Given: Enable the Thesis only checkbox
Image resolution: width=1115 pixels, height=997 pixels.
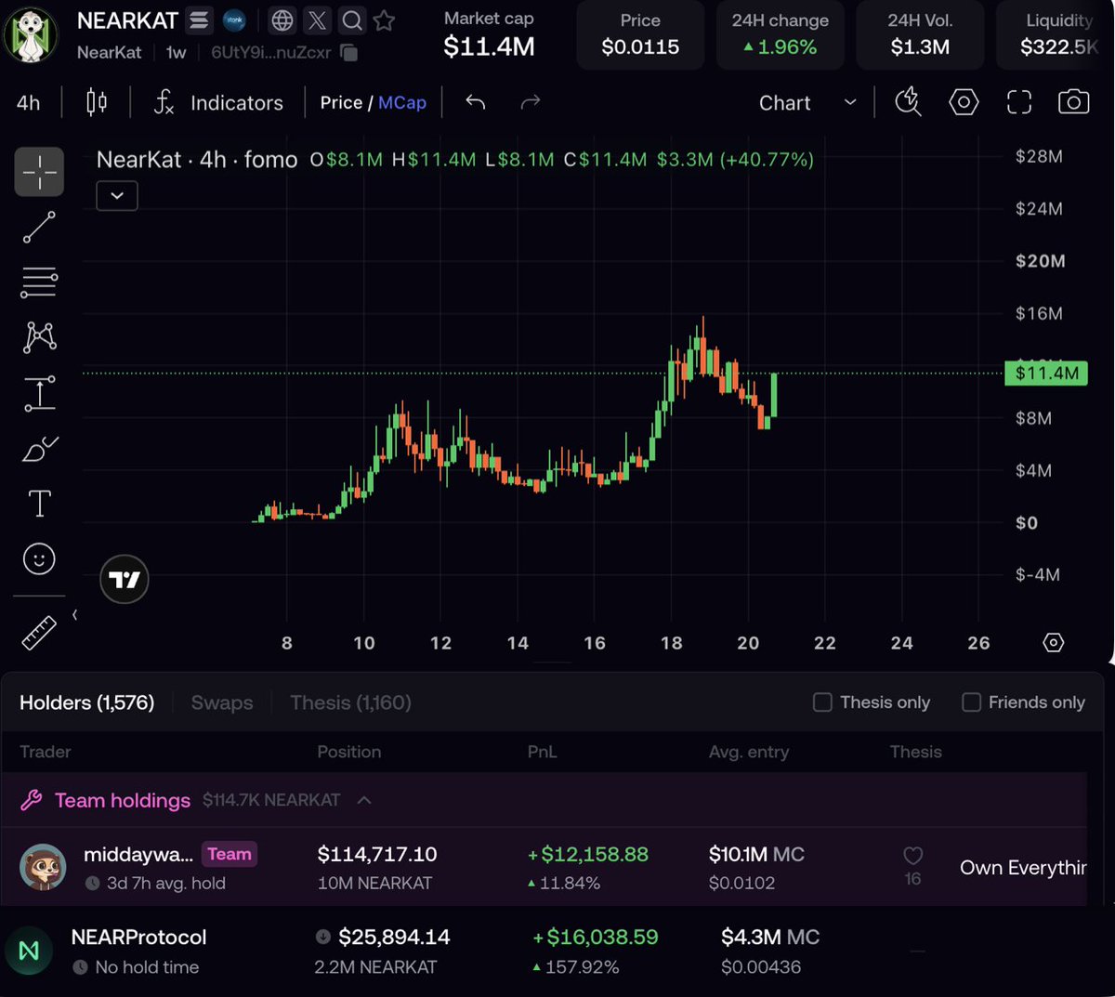Looking at the screenshot, I should (822, 702).
